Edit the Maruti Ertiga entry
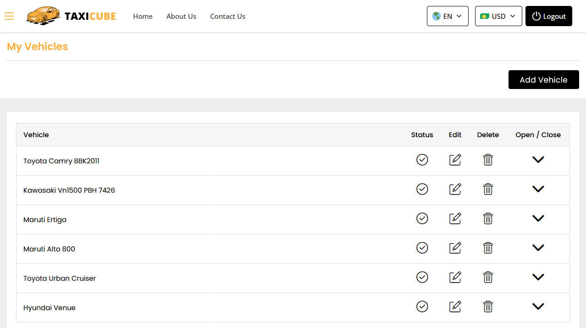The image size is (586, 328). (455, 218)
